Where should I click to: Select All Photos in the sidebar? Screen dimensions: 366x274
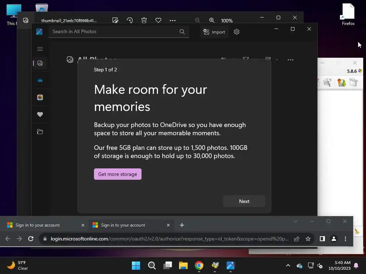point(40,63)
